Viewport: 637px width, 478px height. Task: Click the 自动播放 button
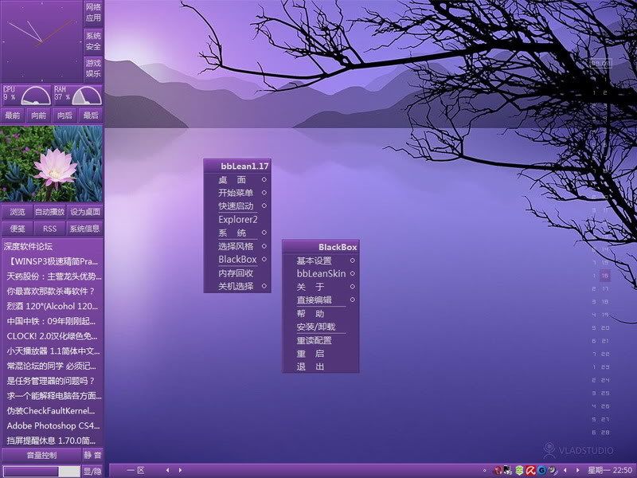point(49,212)
